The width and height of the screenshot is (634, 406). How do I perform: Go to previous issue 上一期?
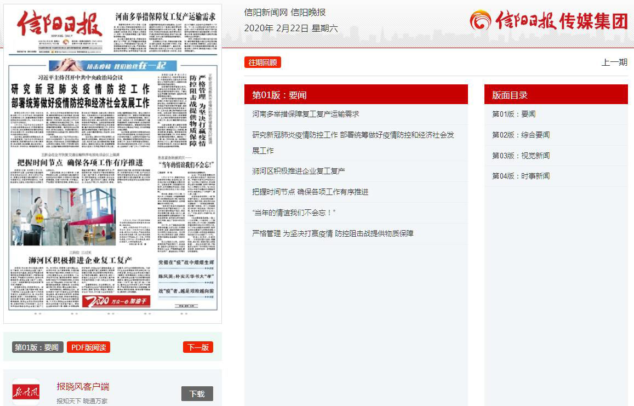(614, 62)
